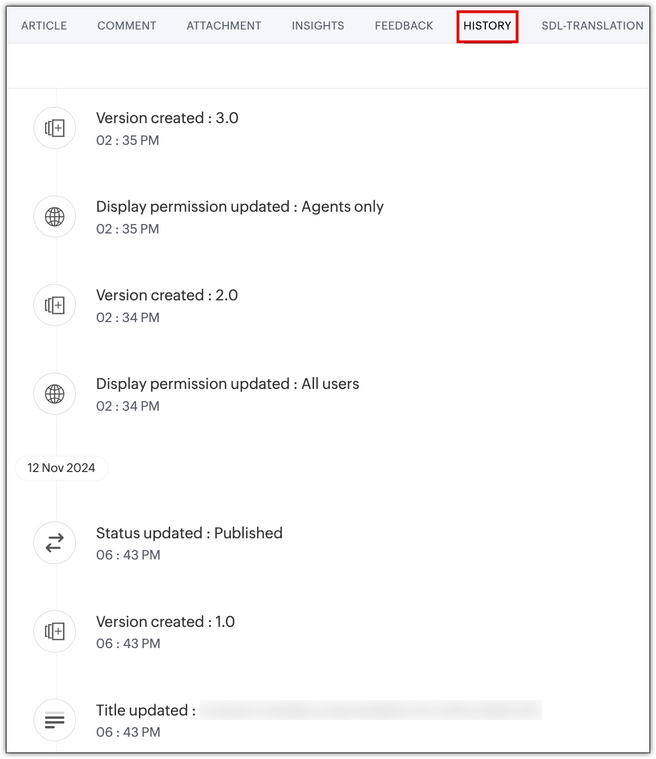This screenshot has width=656, height=759.
Task: Click the swap-arrows icon for Status updated Published
Action: point(55,543)
